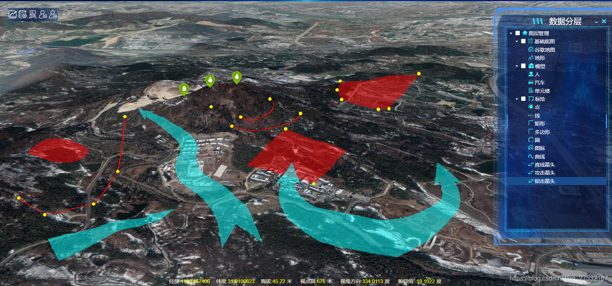Click the latitude value 31.9100823
The height and width of the screenshot is (286, 612).
(241, 281)
